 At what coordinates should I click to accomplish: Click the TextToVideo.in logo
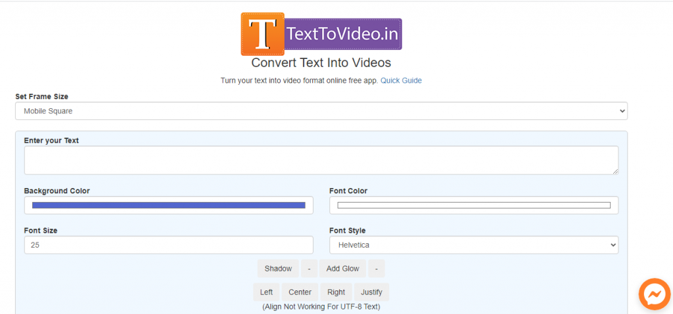(x=321, y=34)
